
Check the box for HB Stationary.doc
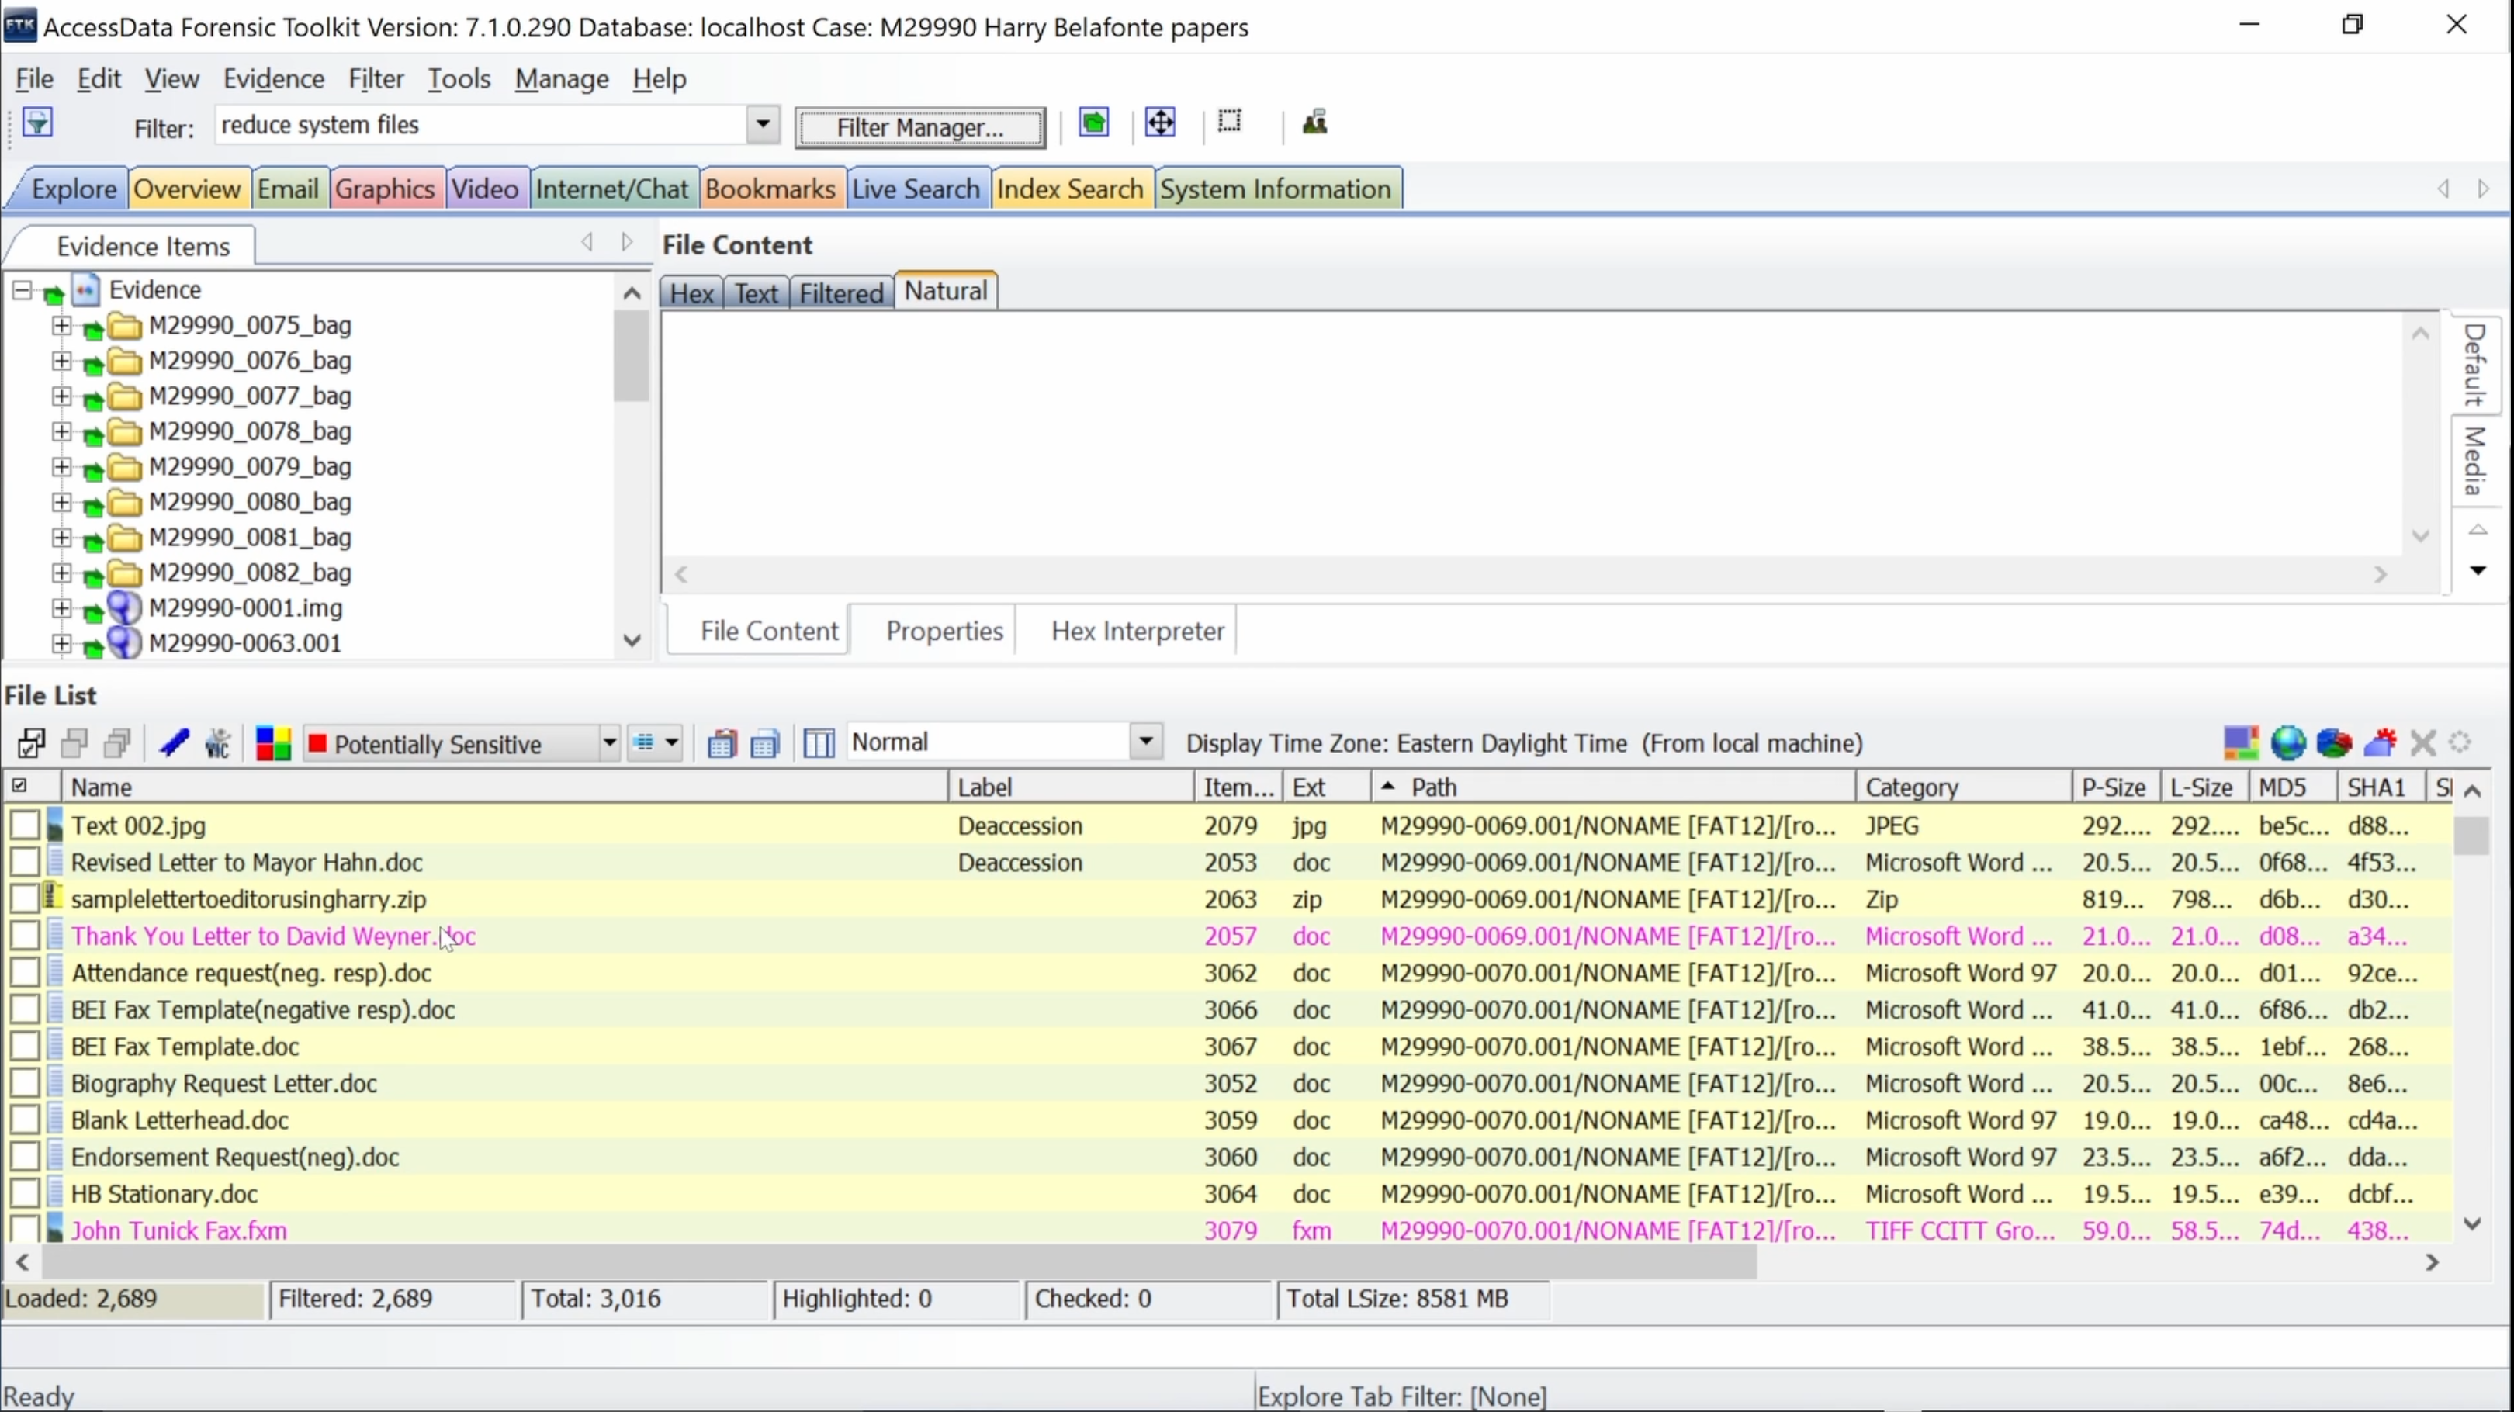(24, 1193)
